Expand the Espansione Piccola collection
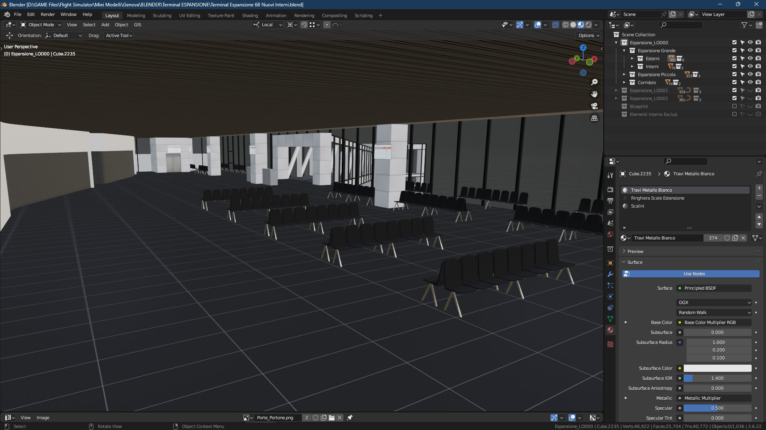This screenshot has width=766, height=430. click(624, 75)
